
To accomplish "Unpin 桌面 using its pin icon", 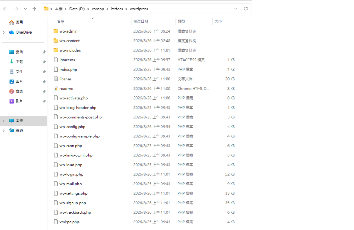I will [x=44, y=52].
